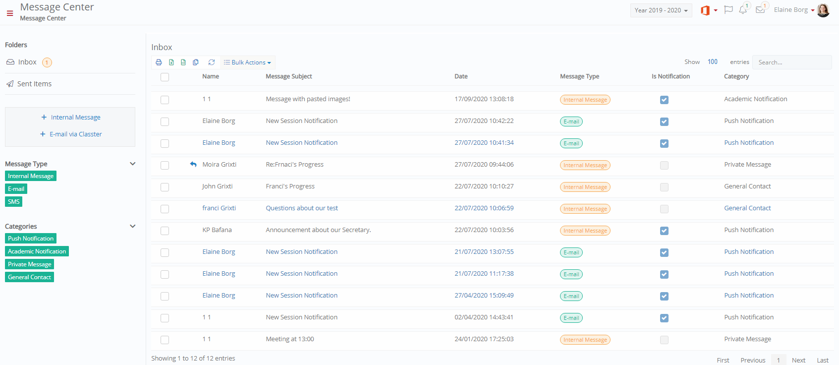Refresh the inbox message list
Viewport: 839px width, 365px height.
tap(212, 62)
